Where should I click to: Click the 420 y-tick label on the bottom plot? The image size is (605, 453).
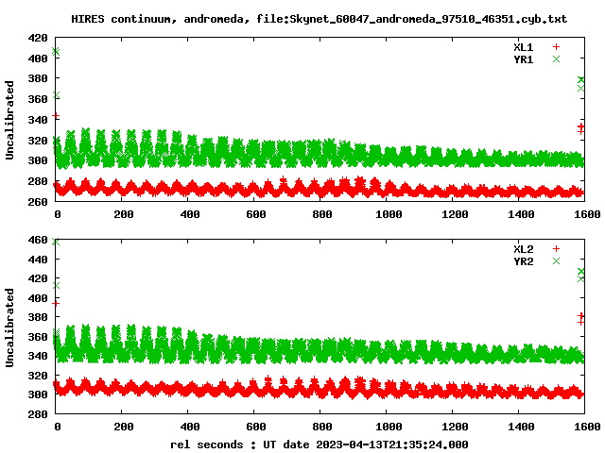[38, 278]
